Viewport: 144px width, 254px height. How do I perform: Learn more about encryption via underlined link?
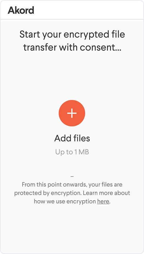pos(103,201)
